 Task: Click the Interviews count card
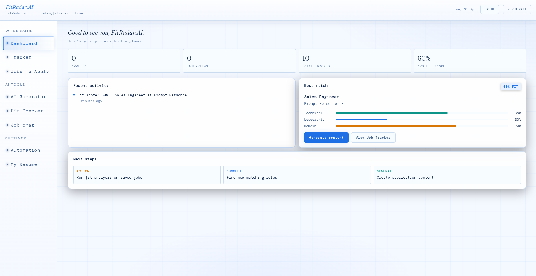point(239,61)
